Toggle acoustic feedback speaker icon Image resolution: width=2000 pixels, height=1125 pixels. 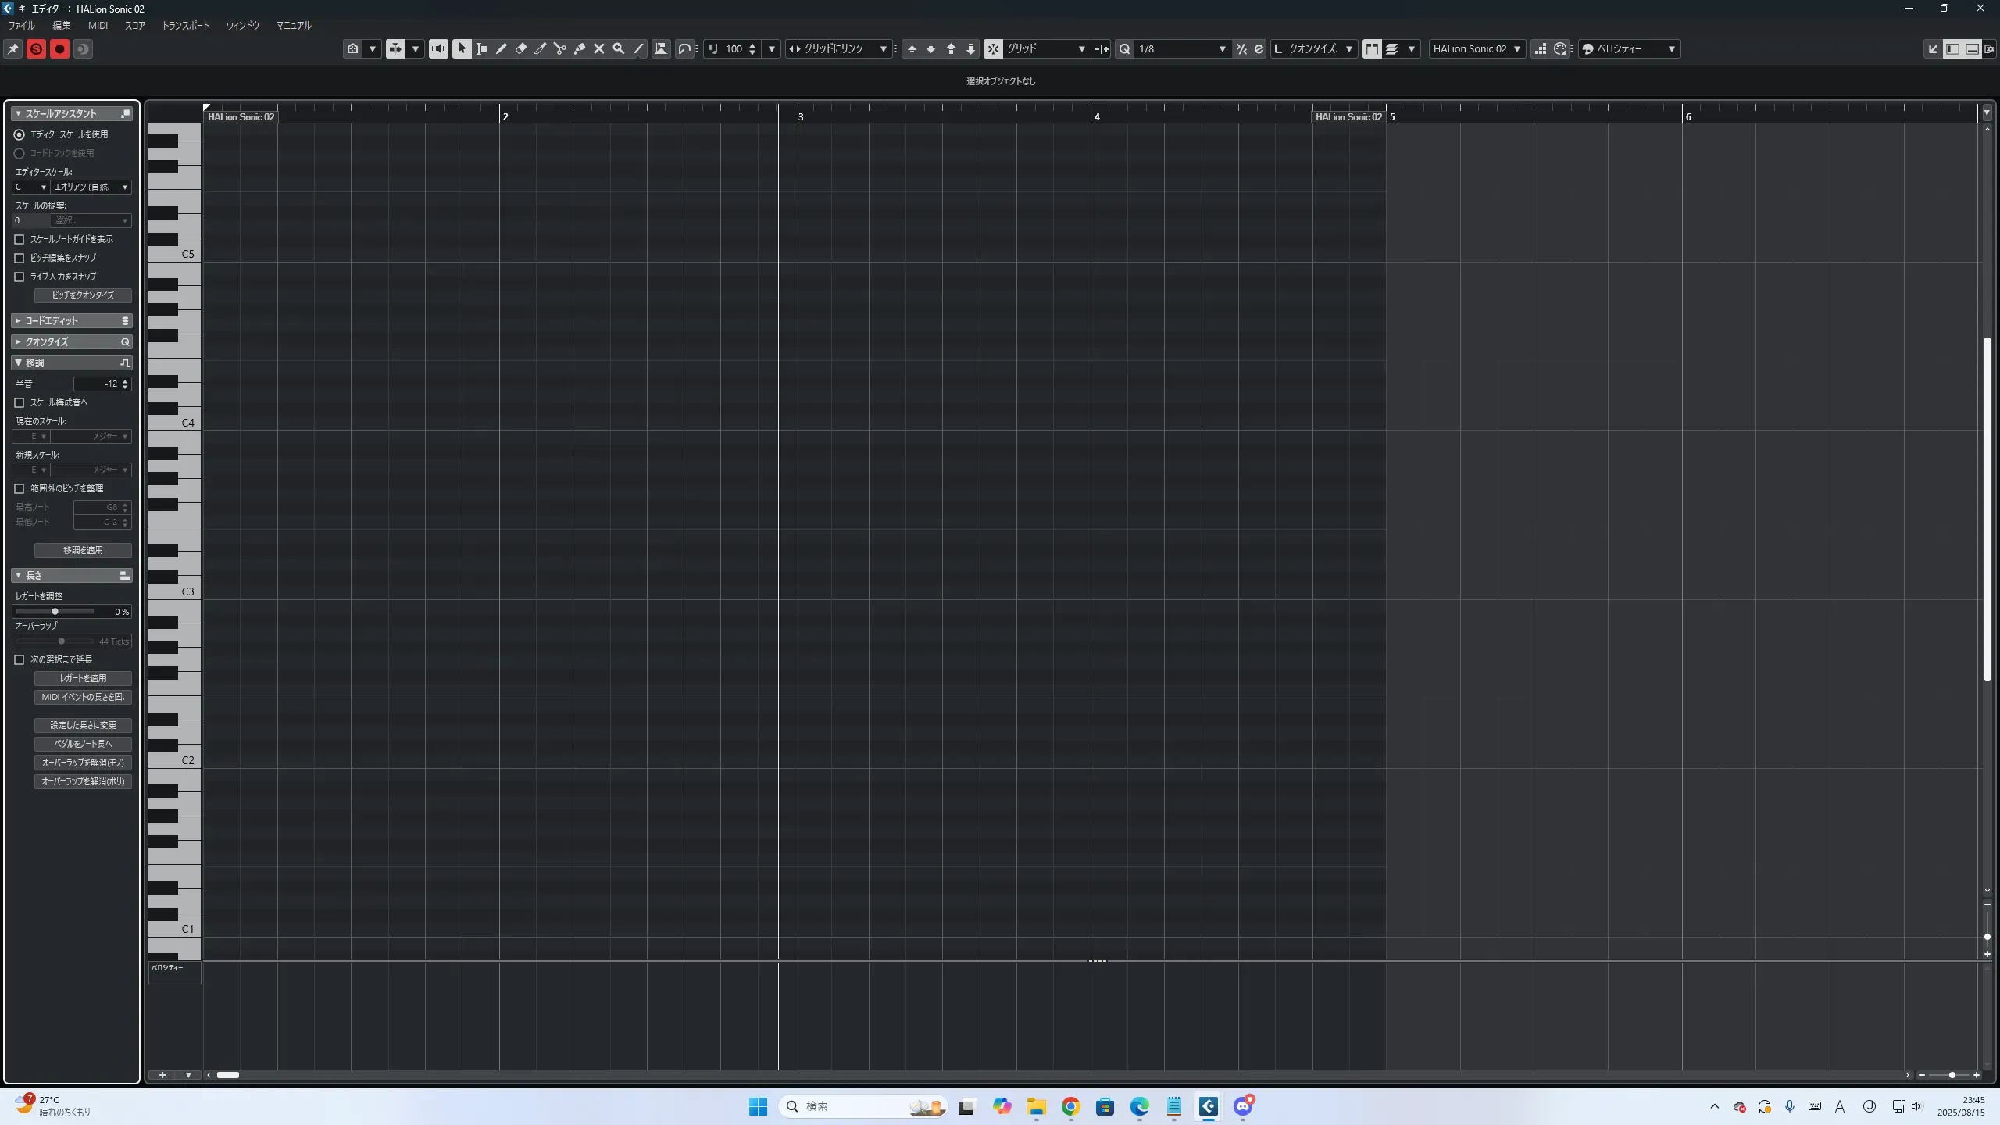tap(438, 48)
